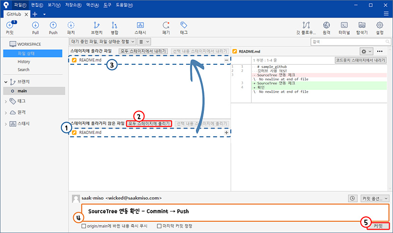393x233 pixels.
Task: Open the Branch (브랜치) toolbar icon
Action: coord(97,28)
